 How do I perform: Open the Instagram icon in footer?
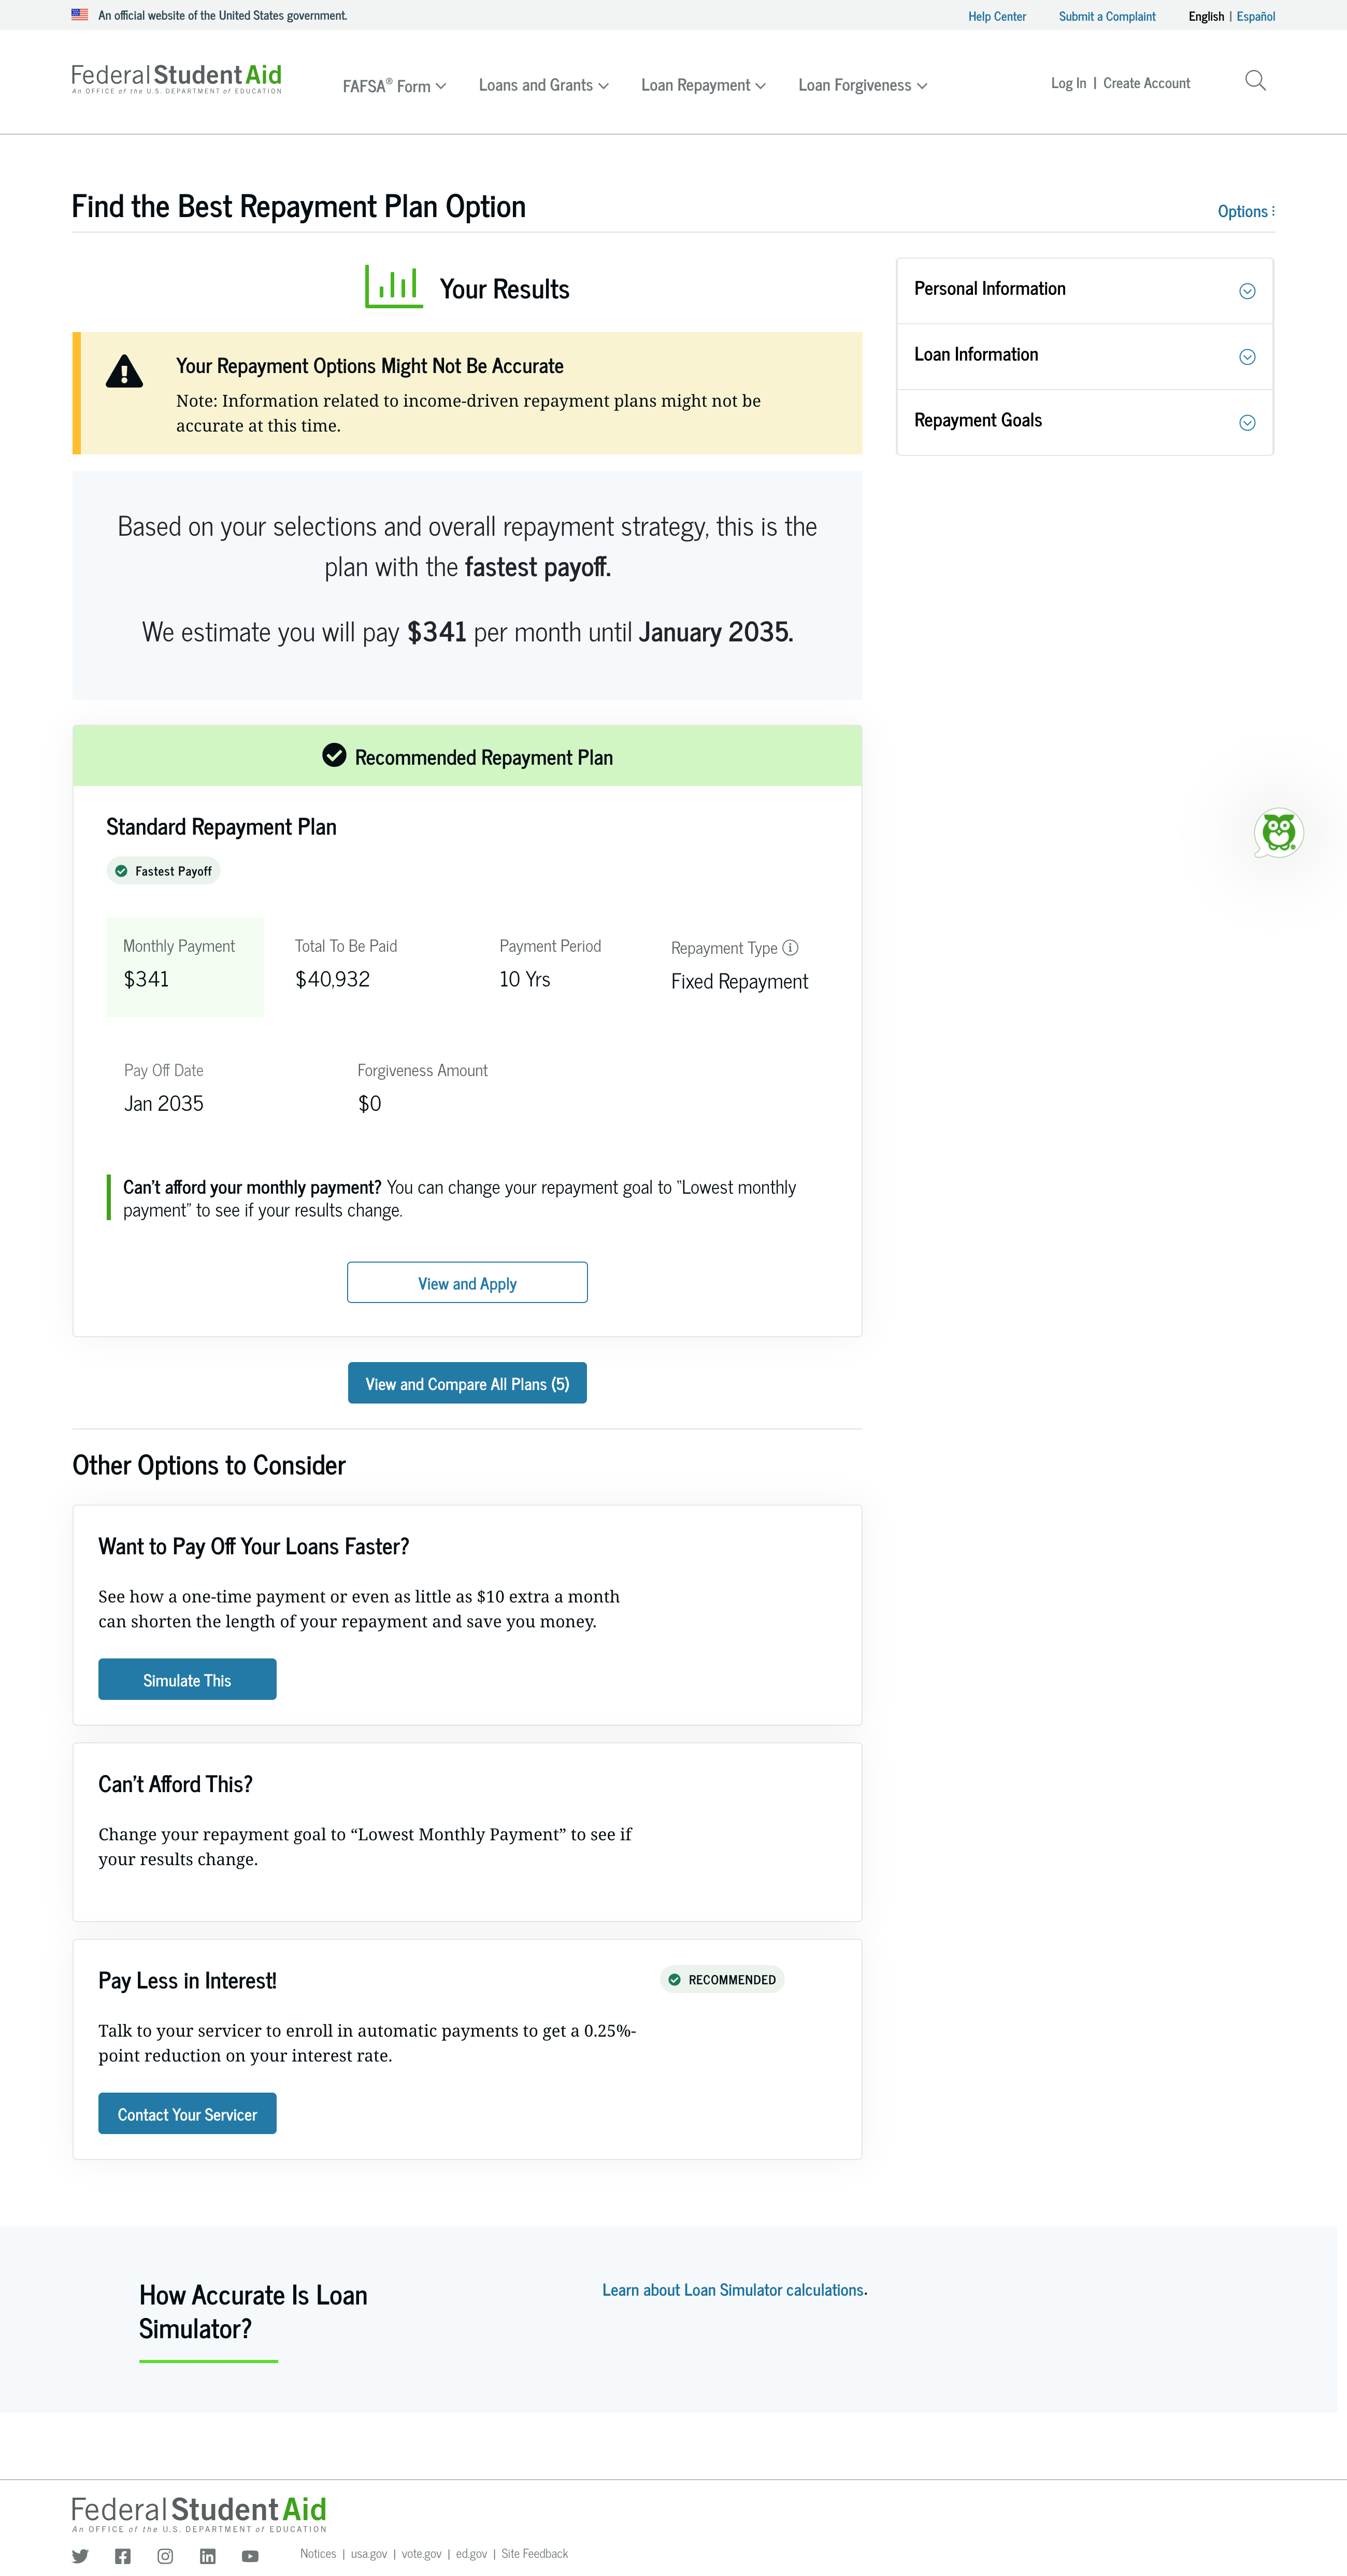[x=165, y=2556]
